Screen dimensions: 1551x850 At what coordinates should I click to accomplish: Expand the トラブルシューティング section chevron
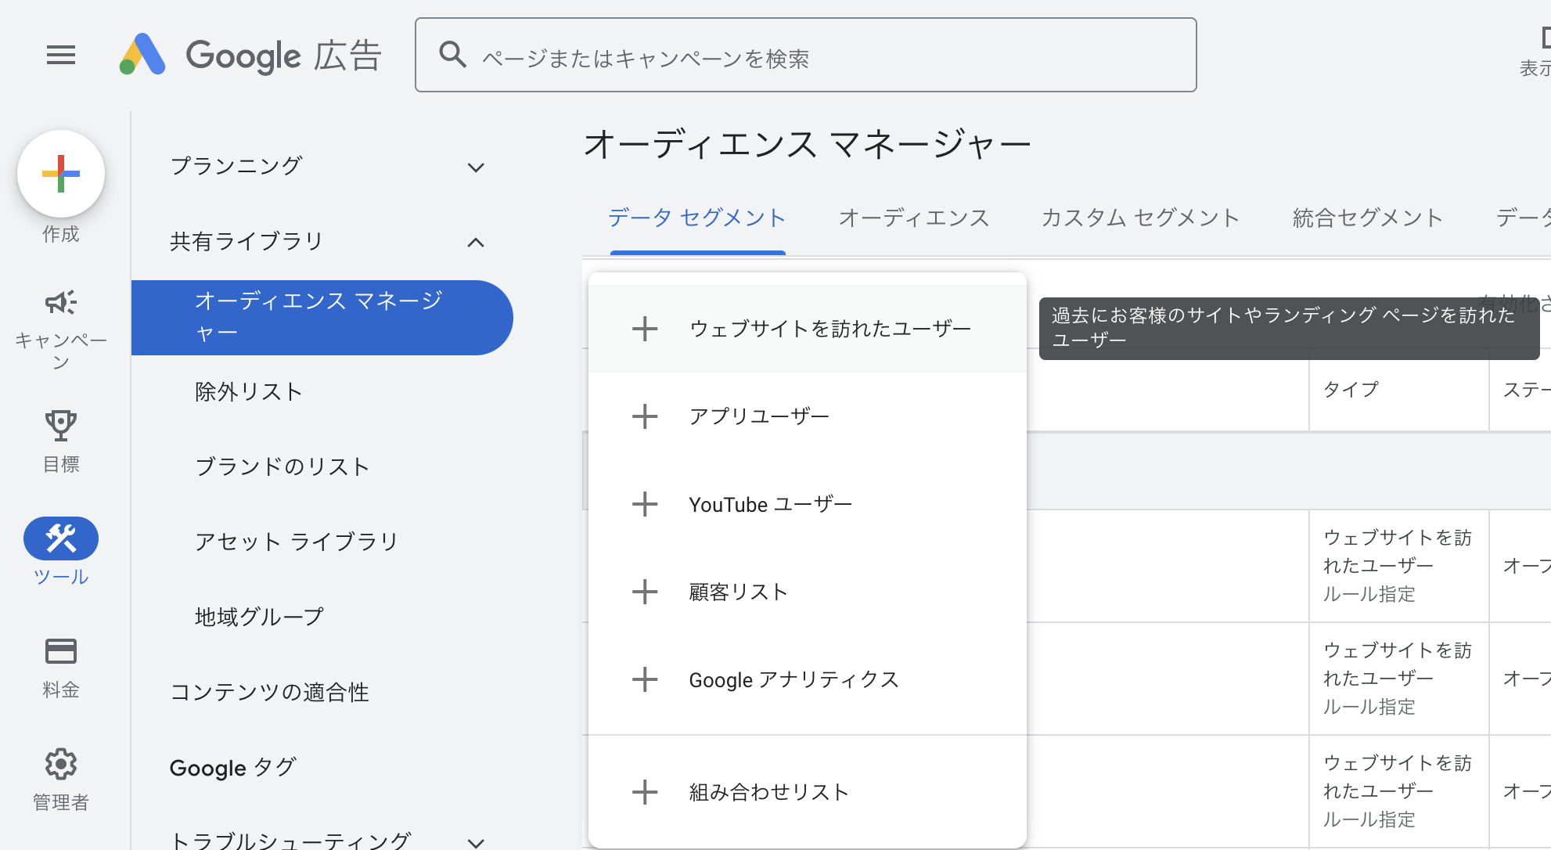click(476, 842)
